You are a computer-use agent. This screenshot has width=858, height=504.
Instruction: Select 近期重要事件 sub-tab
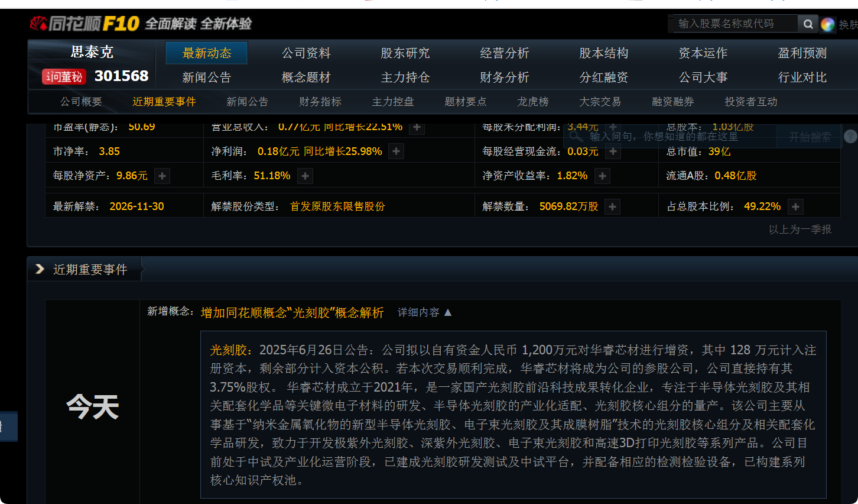(164, 102)
